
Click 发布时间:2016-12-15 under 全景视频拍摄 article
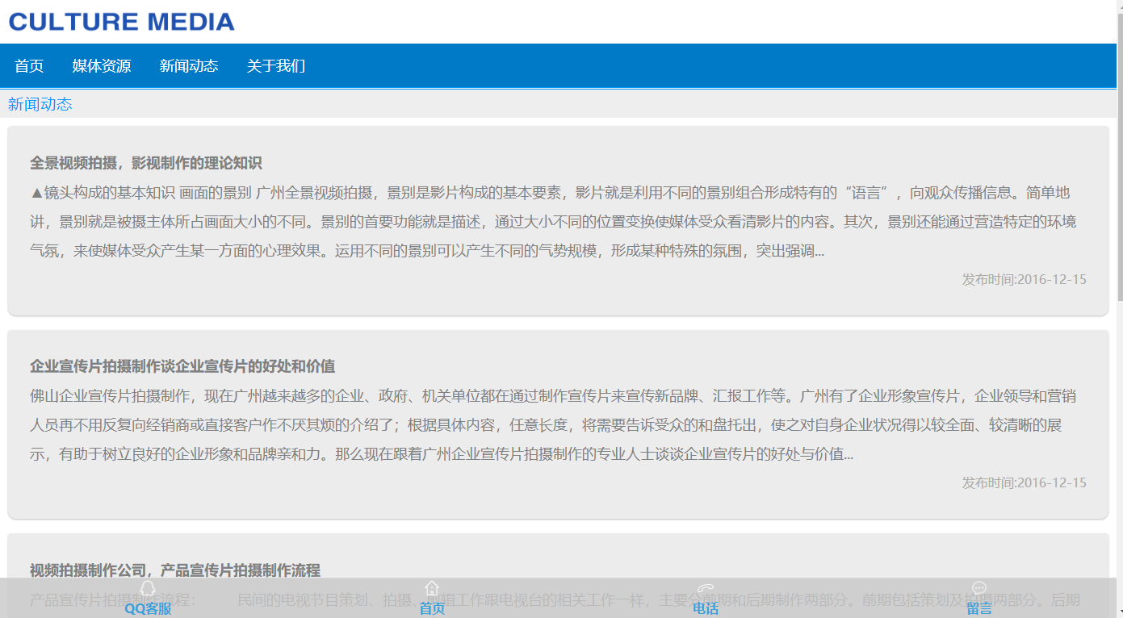(1024, 280)
